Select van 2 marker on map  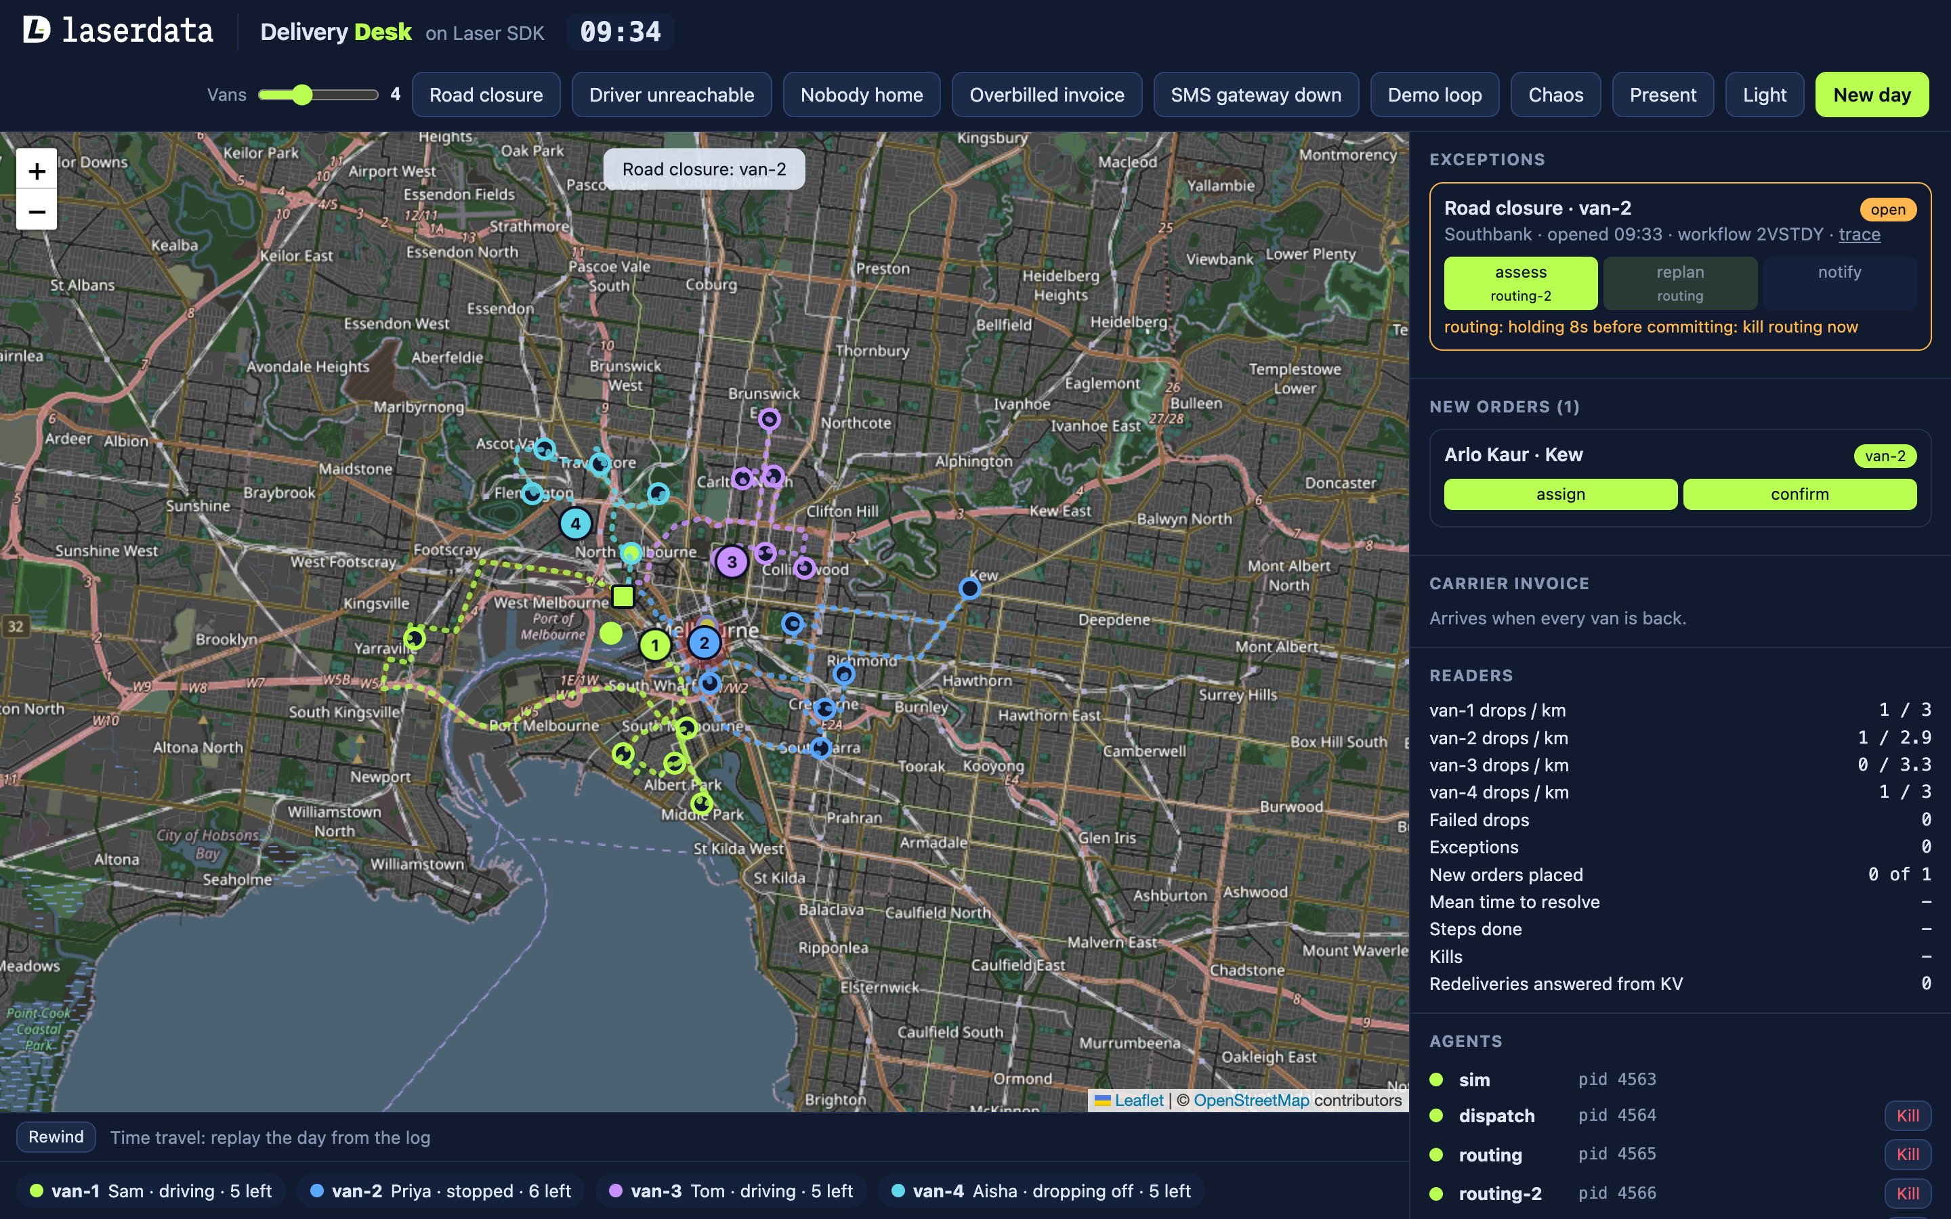tap(704, 643)
